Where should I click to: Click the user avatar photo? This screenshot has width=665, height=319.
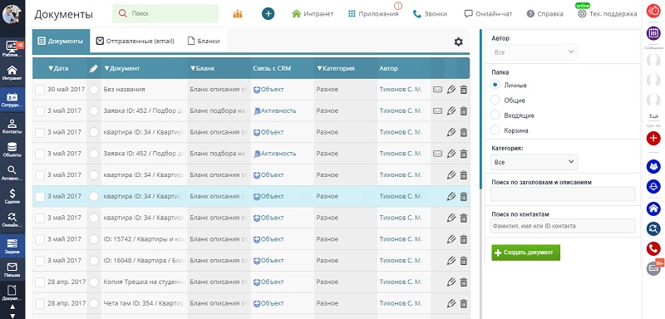pyautogui.click(x=12, y=14)
